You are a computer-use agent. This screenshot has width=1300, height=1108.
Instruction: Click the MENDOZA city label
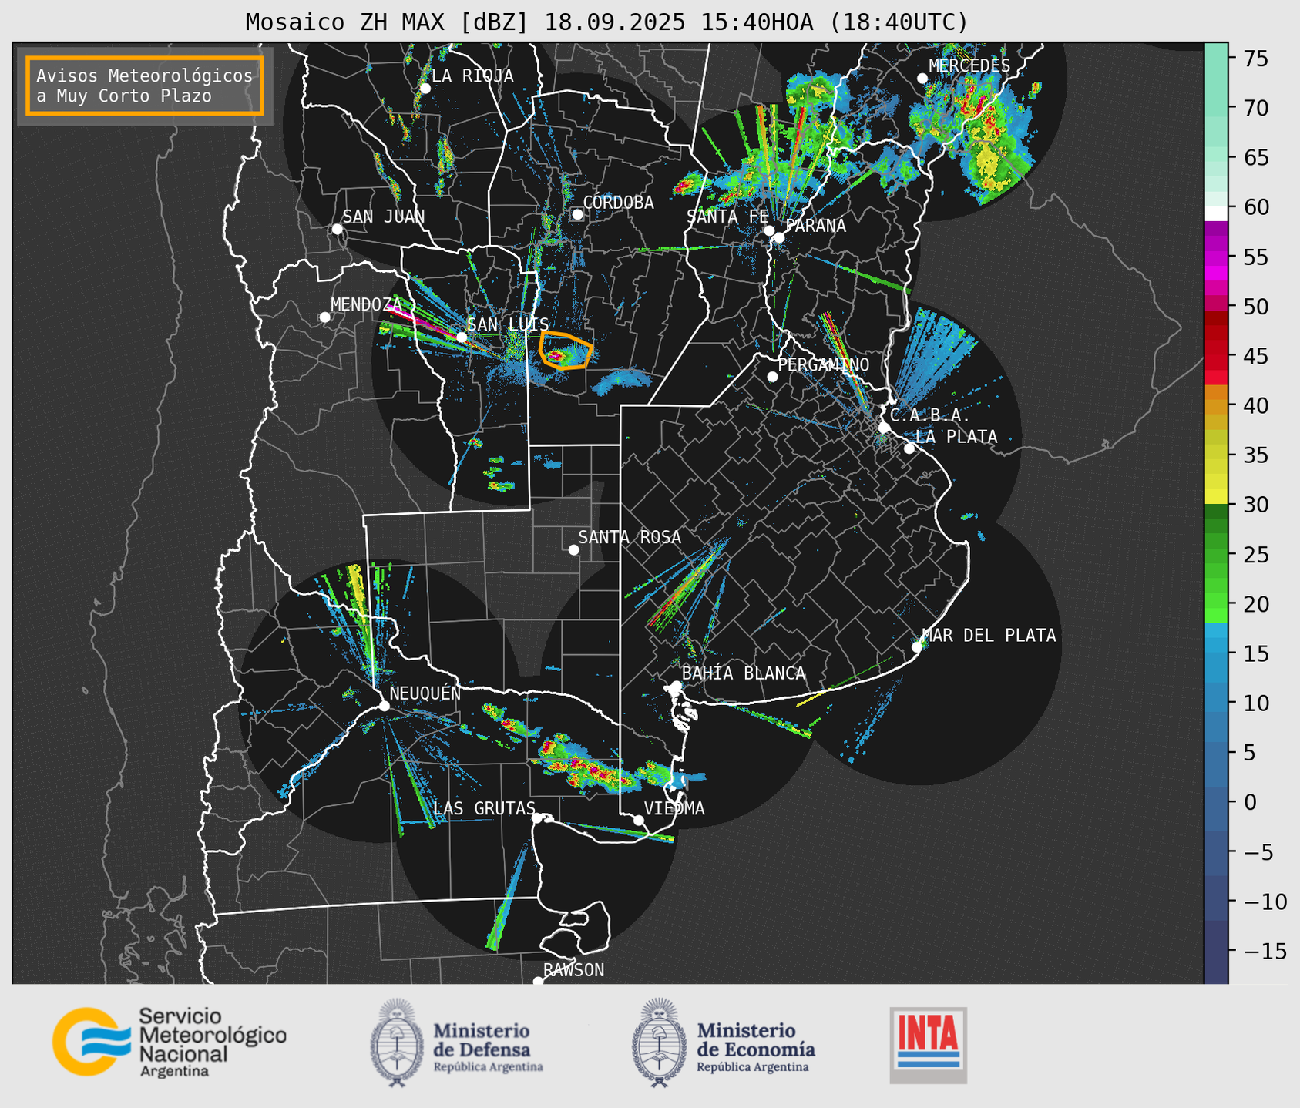(x=366, y=304)
